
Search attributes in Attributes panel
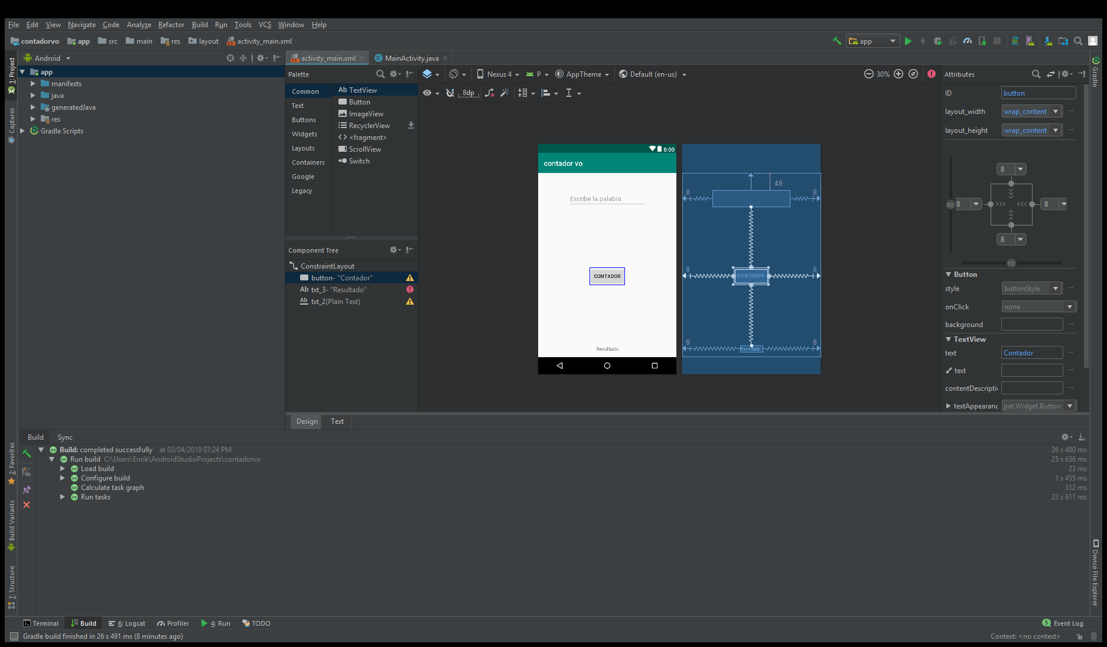point(1036,74)
